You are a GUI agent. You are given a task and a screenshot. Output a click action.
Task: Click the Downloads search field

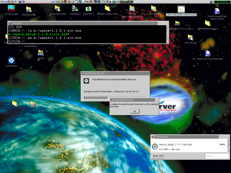pyautogui.click(x=217, y=156)
